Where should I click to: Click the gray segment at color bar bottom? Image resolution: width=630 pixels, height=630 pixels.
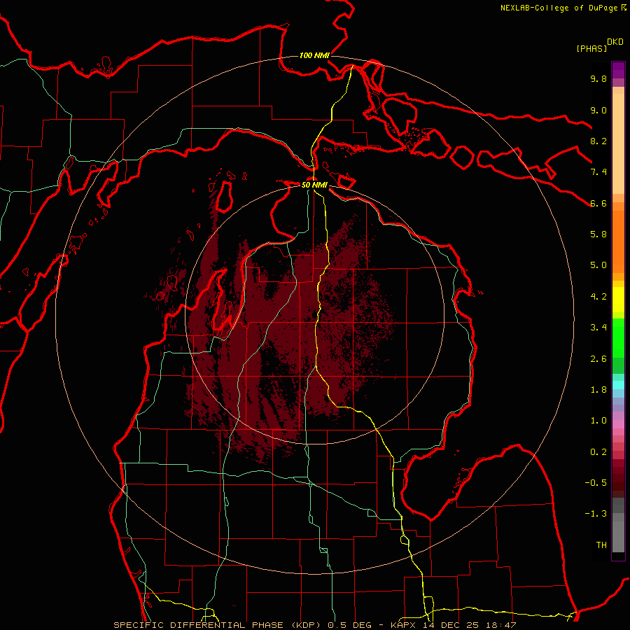point(618,535)
